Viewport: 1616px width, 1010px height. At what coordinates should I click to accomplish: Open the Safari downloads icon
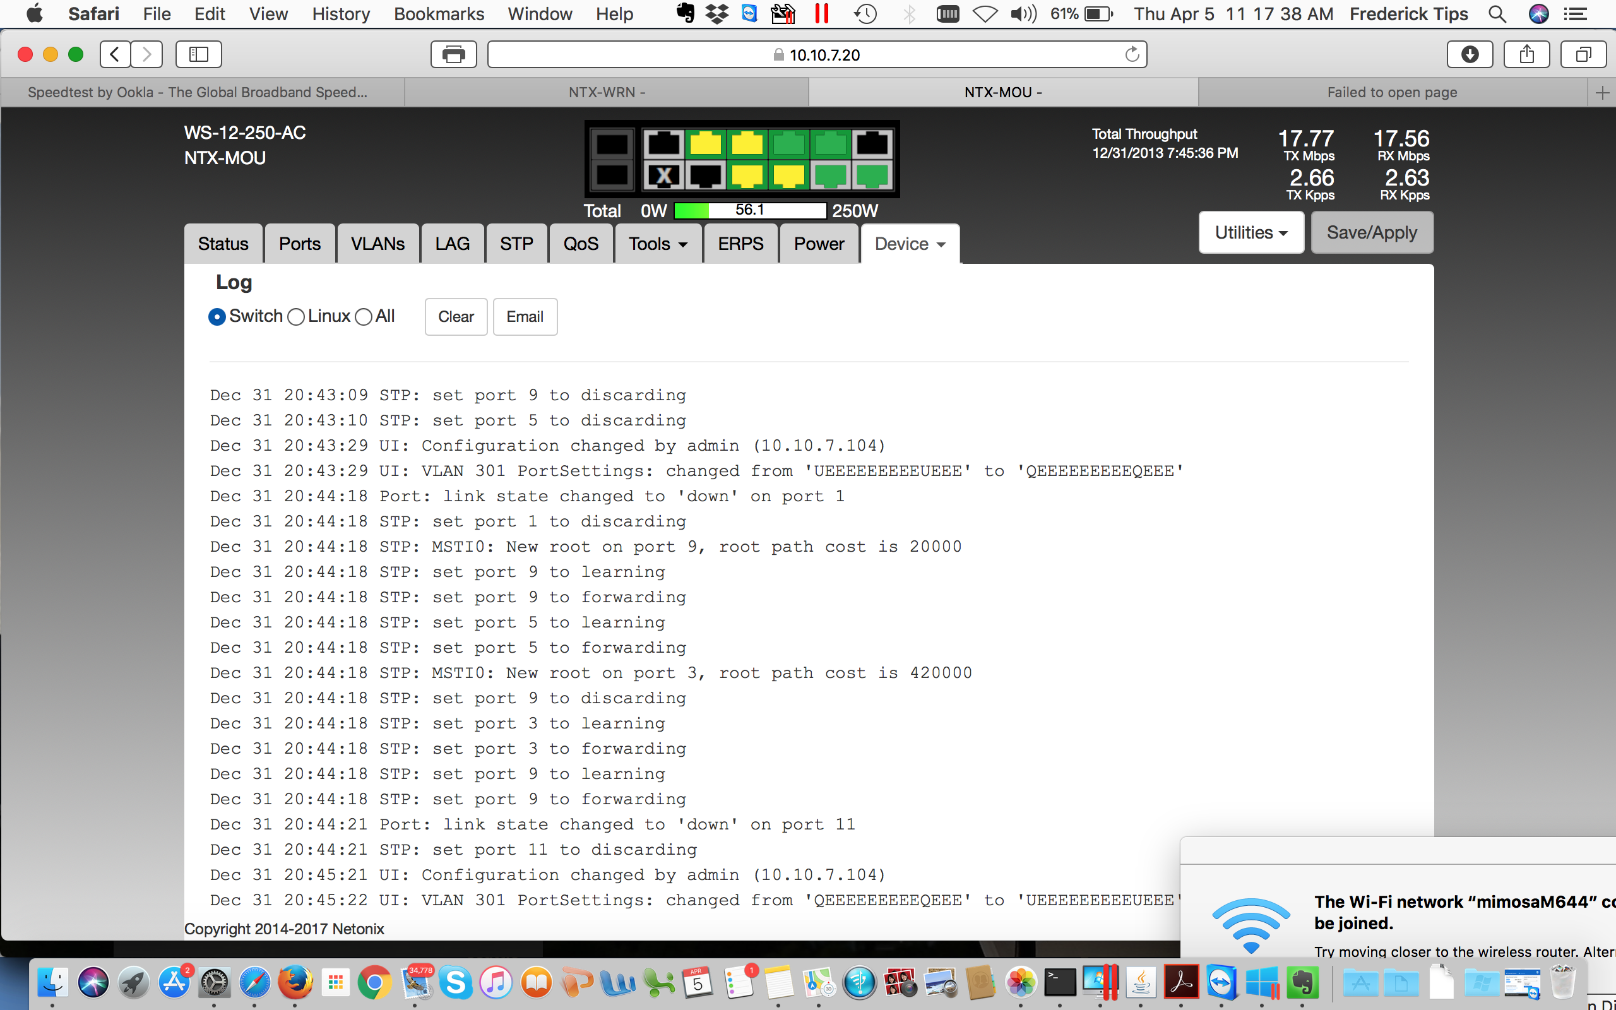click(x=1469, y=54)
